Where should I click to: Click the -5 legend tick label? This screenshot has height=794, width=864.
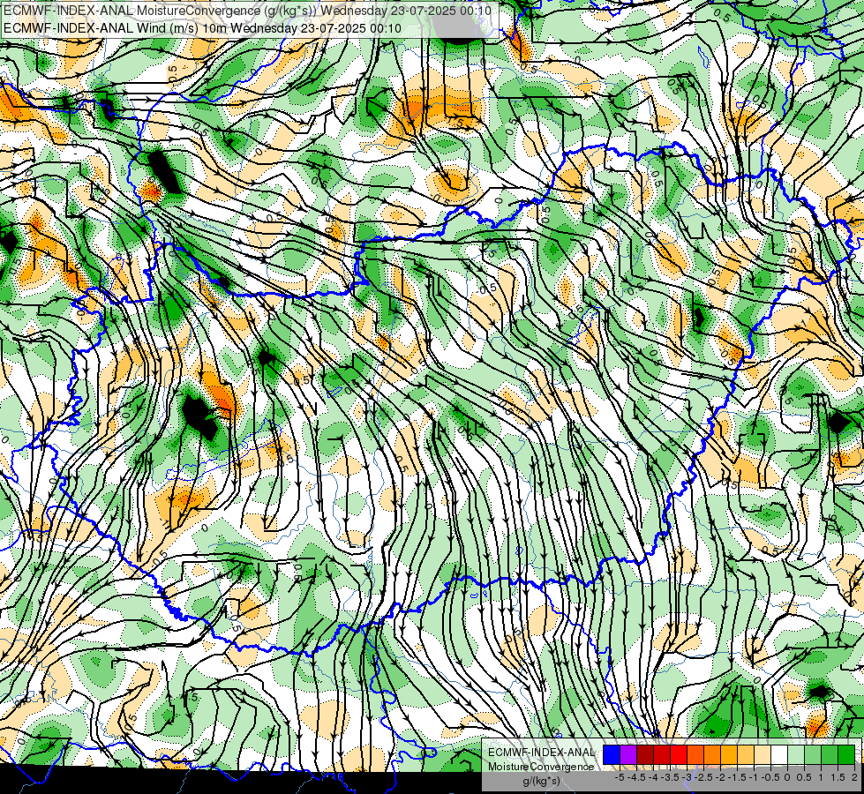pyautogui.click(x=620, y=777)
